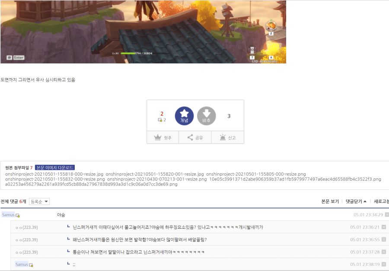
Task: Delete the 05.01 23:34:29 comment
Action: (386, 214)
